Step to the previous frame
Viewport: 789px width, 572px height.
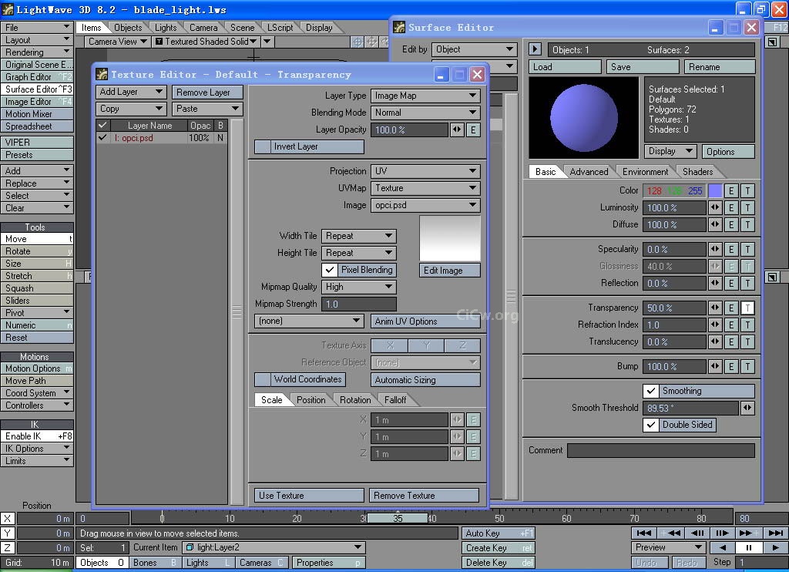point(697,533)
